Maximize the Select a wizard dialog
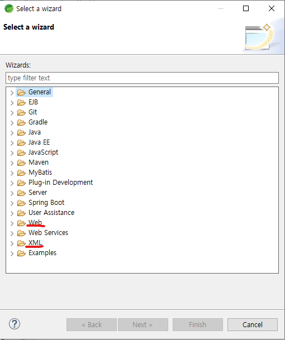 [x=246, y=8]
